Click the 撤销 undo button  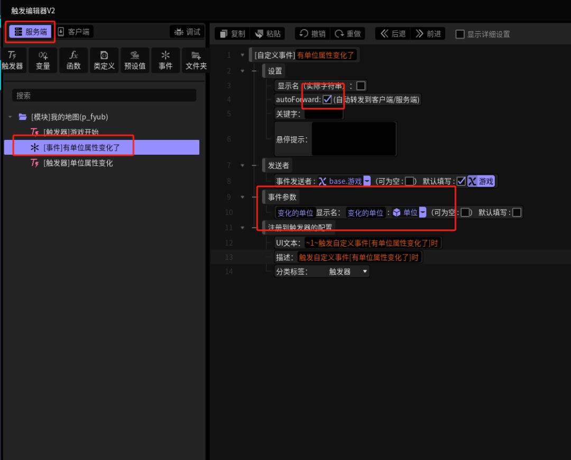point(312,34)
